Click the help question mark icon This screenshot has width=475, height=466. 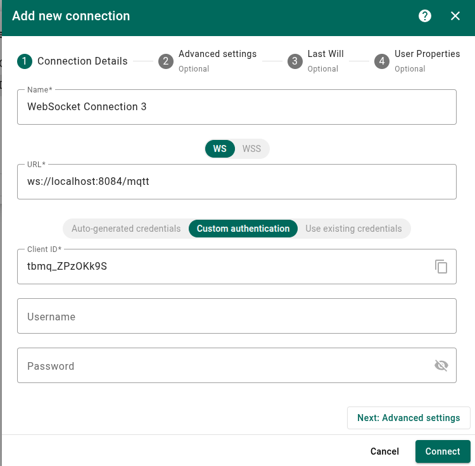pos(425,16)
